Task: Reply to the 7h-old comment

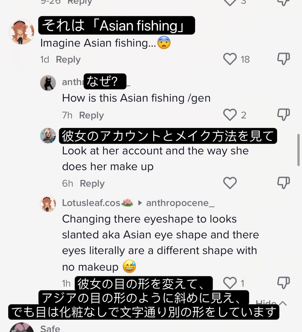Action: point(91,115)
